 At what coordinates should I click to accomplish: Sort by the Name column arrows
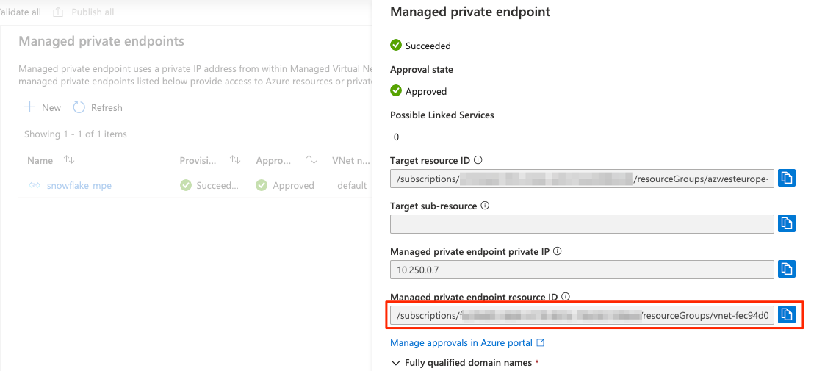pos(69,159)
